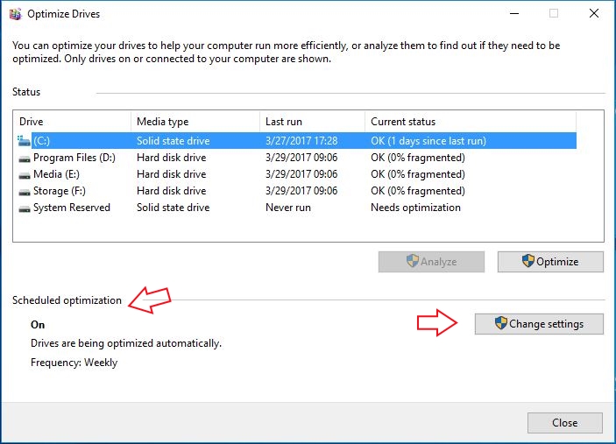
Task: Click the C: drive icon
Action: pos(24,141)
